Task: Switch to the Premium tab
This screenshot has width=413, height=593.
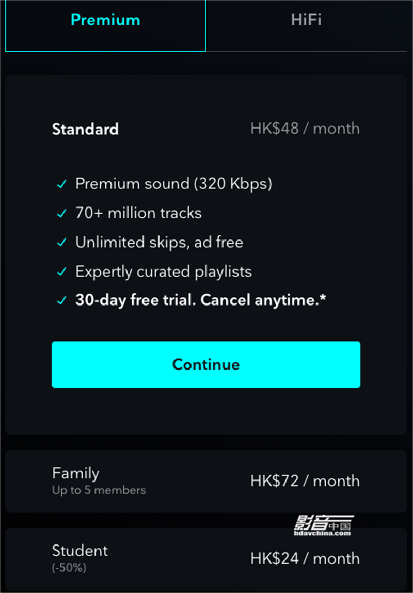Action: tap(105, 25)
